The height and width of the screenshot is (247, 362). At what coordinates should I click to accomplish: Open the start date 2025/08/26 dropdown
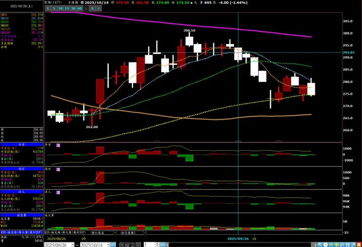(x=72, y=245)
